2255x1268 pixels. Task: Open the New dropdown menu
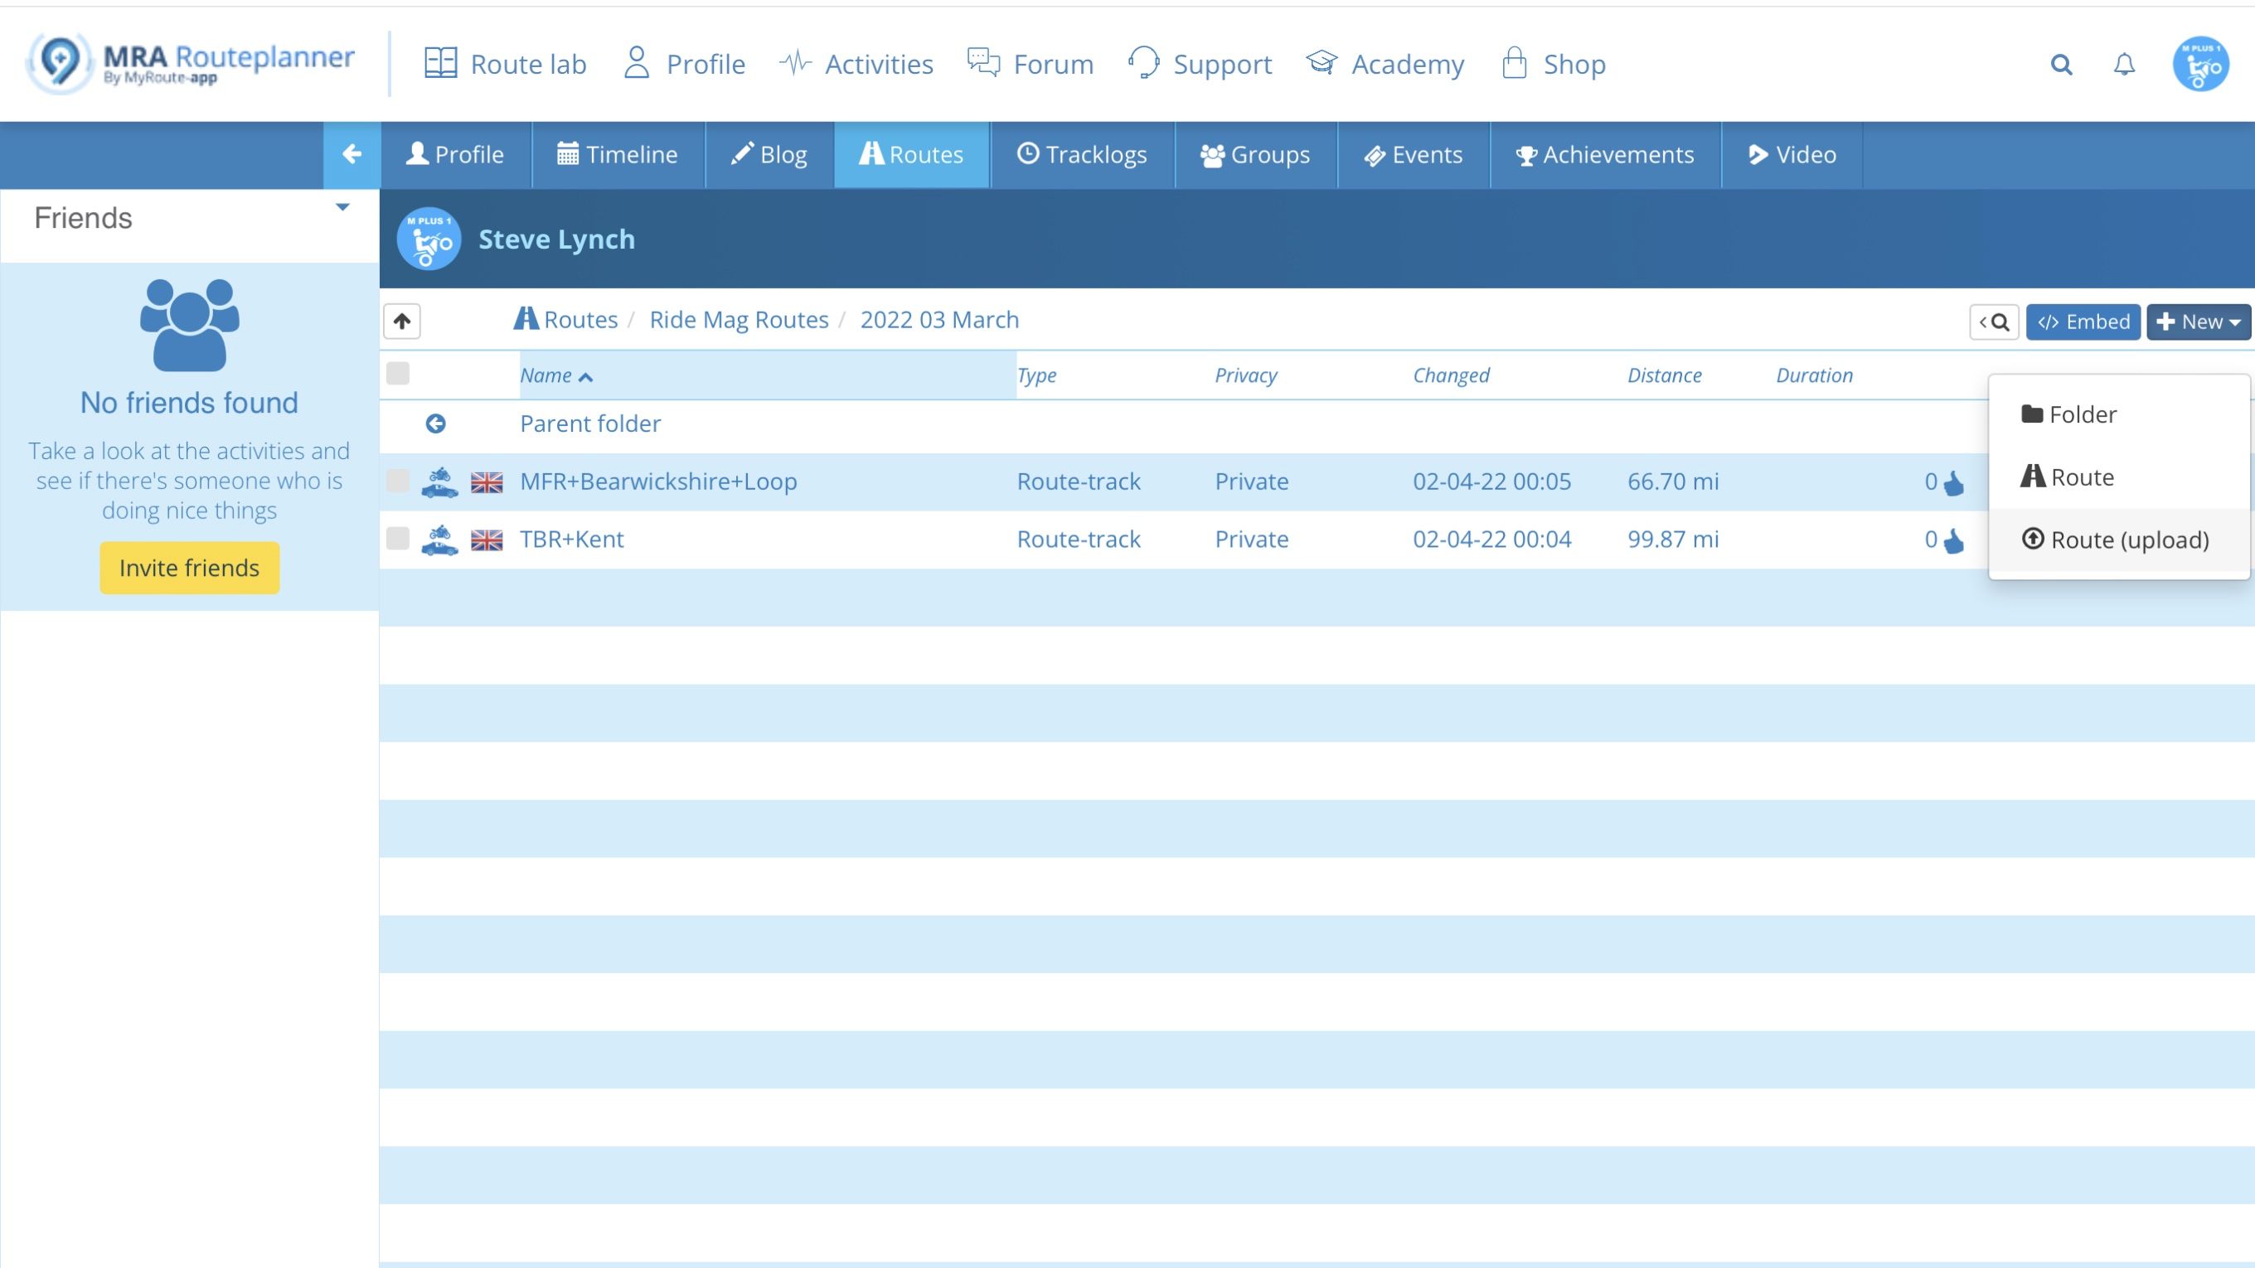click(2198, 322)
